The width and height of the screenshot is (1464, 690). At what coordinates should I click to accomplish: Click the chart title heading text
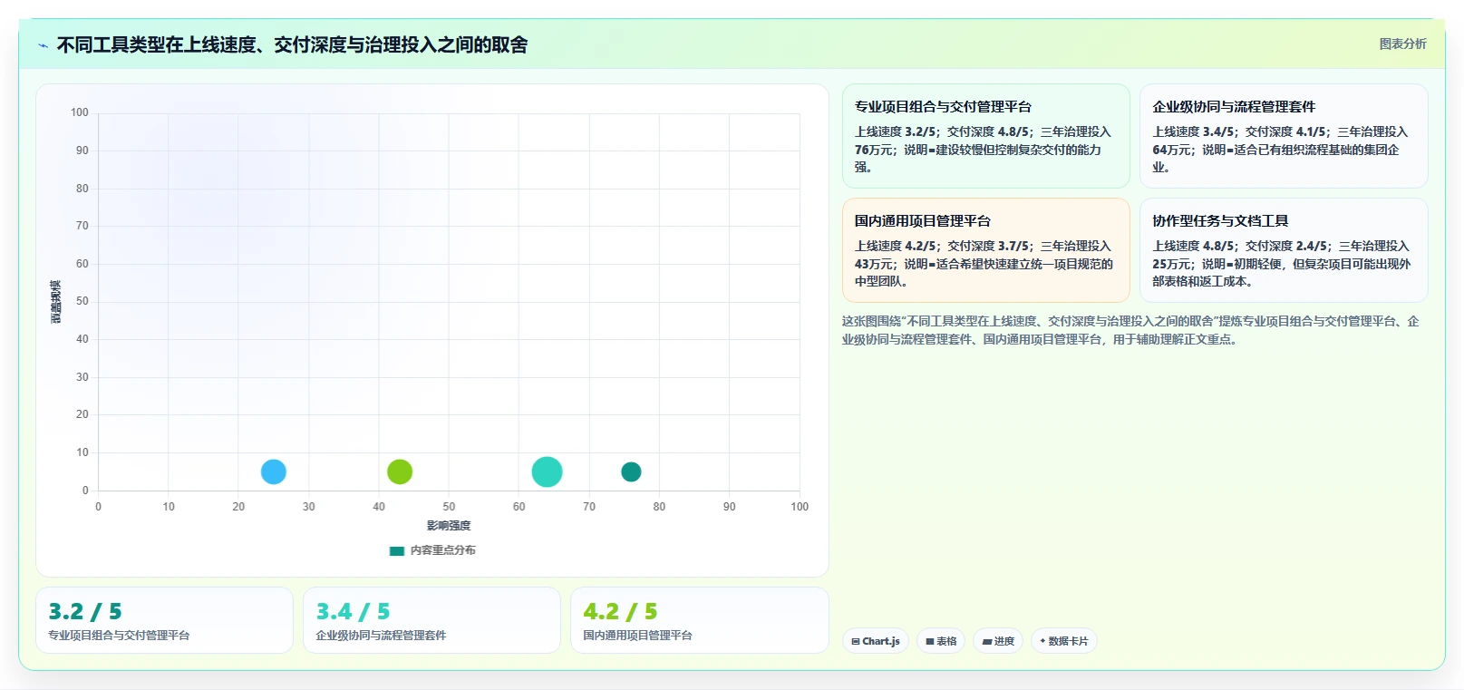tap(292, 44)
